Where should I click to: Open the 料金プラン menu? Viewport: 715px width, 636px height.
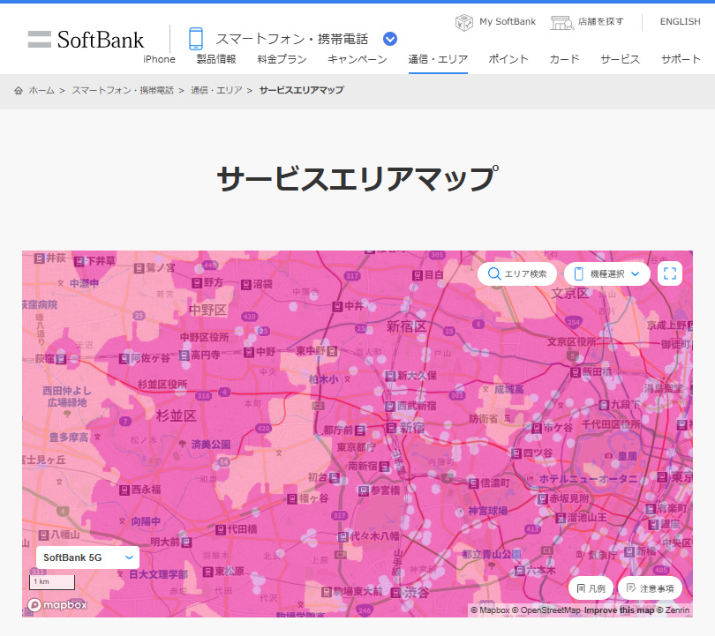pos(282,59)
